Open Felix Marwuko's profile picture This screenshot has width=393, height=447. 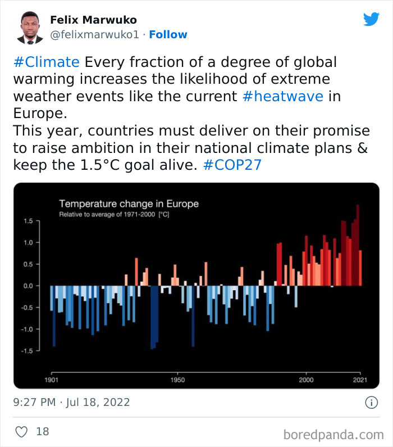click(29, 28)
